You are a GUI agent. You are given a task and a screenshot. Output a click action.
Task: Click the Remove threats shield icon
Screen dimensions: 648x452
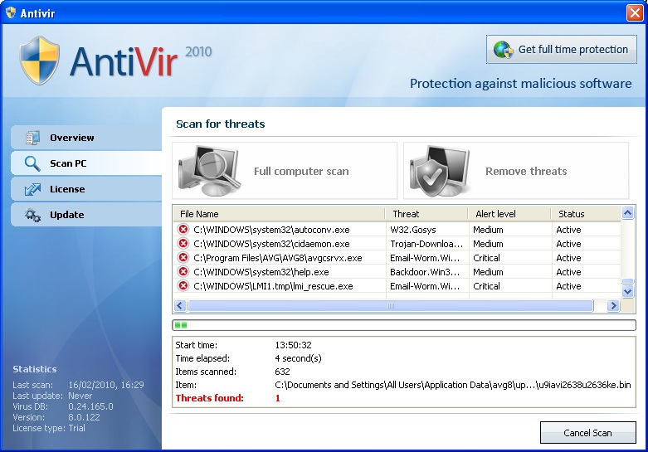tap(441, 171)
